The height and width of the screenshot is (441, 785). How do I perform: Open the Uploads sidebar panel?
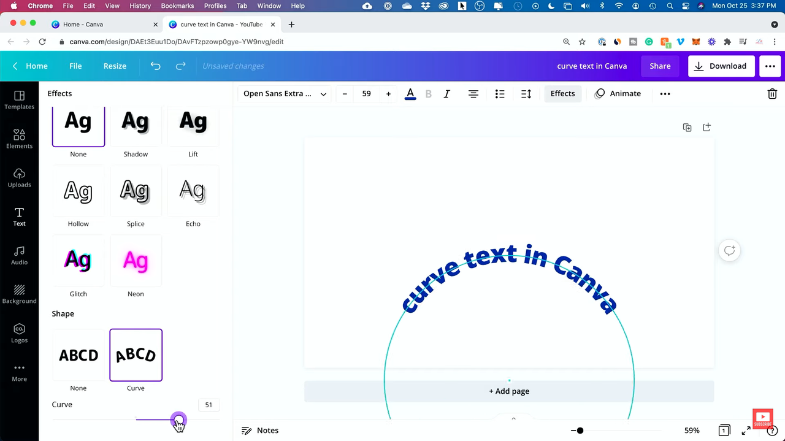click(19, 177)
